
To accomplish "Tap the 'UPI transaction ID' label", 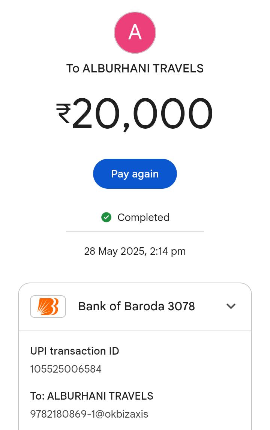I will [x=75, y=351].
